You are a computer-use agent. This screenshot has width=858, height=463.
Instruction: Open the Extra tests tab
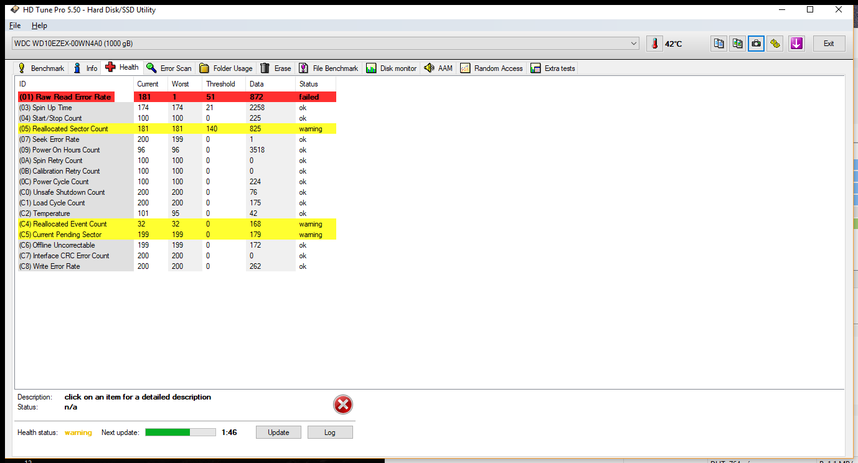pyautogui.click(x=554, y=68)
